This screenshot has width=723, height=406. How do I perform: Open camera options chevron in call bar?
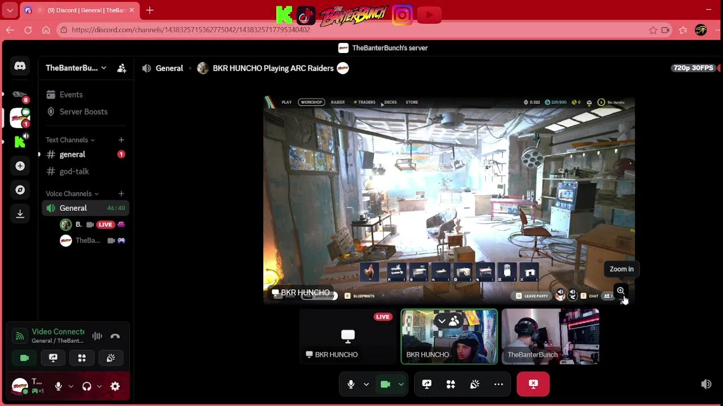pyautogui.click(x=400, y=384)
